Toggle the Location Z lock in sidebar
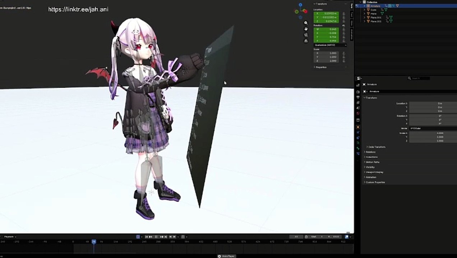 (344, 21)
